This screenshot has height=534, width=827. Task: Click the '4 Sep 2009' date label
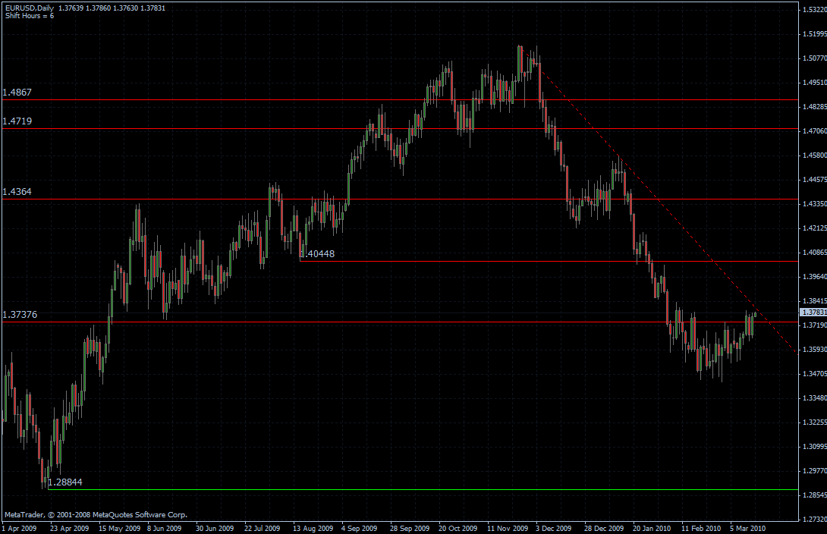[x=359, y=528]
